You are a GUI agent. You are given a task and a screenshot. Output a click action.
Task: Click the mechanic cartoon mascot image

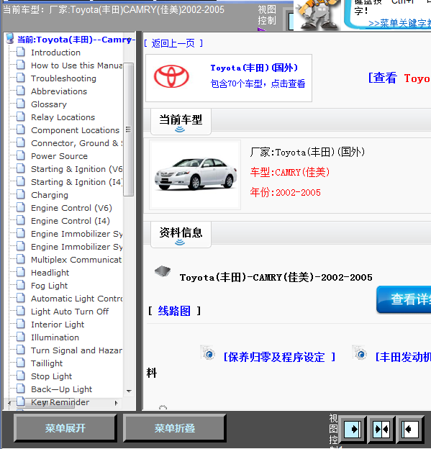tap(317, 14)
